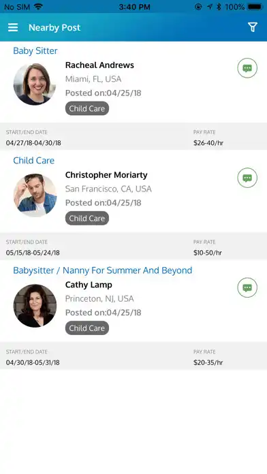Viewport: 267px width, 474px height.
Task: Tap the $26-40/hr pay rate
Action: coord(208,143)
